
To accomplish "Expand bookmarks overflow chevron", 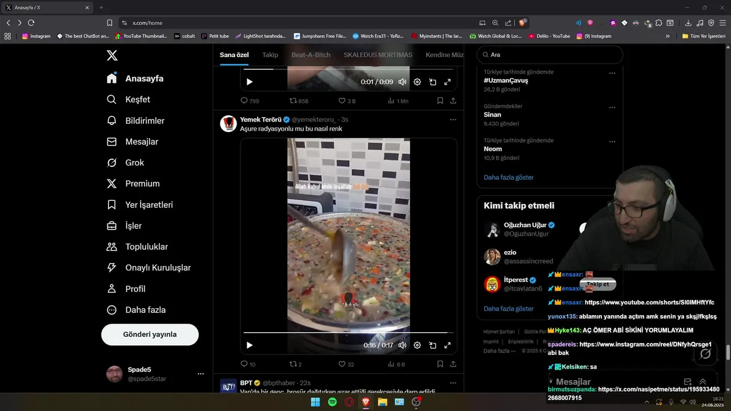I will (x=668, y=36).
